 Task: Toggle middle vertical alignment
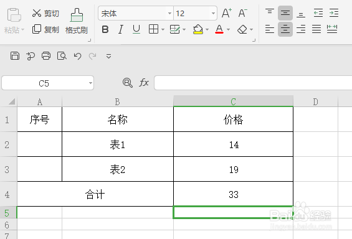tap(285, 13)
